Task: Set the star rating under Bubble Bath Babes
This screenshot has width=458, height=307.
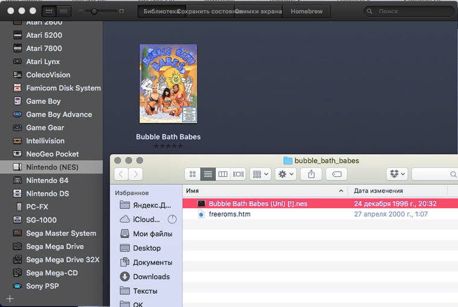Action: click(x=168, y=146)
